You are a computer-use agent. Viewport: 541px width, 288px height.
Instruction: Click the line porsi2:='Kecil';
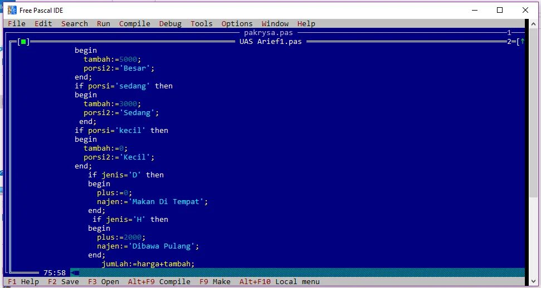[119, 157]
